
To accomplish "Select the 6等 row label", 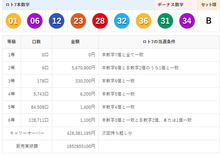I will pyautogui.click(x=11, y=120).
